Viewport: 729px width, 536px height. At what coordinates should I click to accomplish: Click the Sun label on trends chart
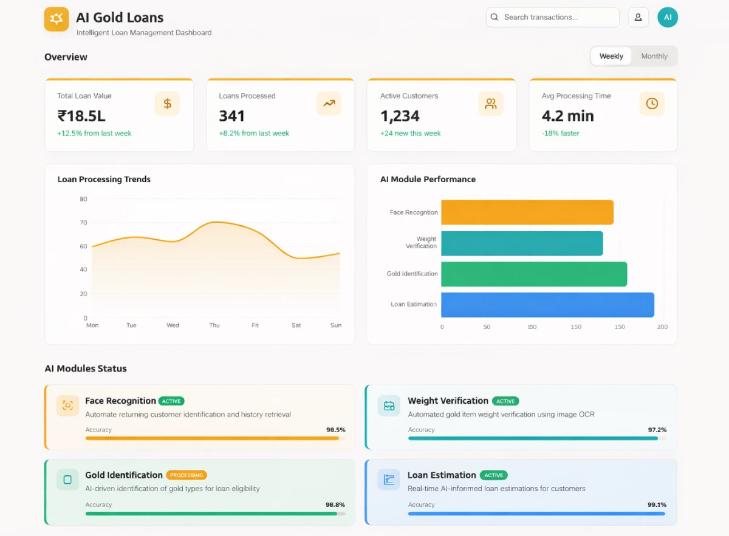coord(336,325)
